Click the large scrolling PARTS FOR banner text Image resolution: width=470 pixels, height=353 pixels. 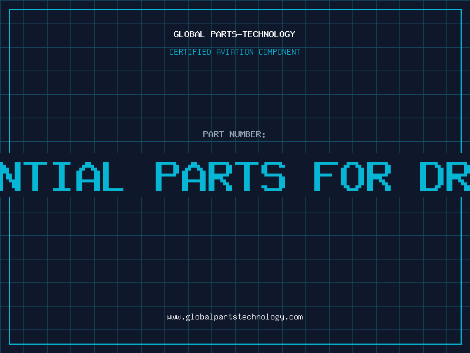coord(273,176)
